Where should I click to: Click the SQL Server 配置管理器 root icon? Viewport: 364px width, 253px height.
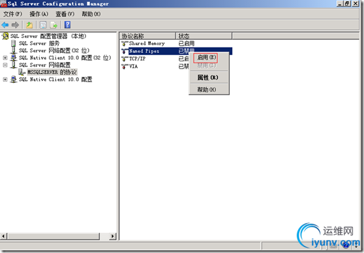pyautogui.click(x=5, y=37)
